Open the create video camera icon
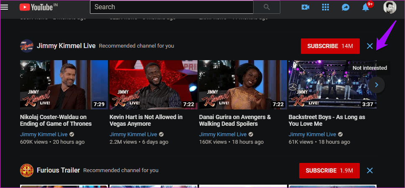Viewport: 405px width, 188px height. 305,7
